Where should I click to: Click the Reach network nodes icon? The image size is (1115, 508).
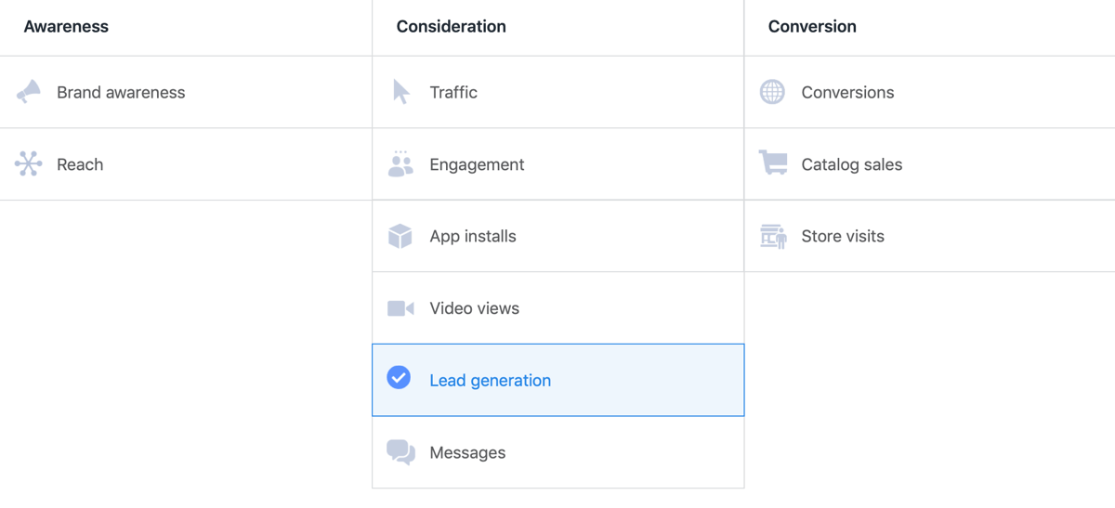29,164
